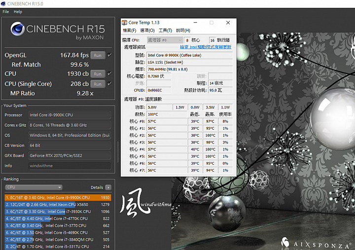Screen dimensions: 355x250
Task: Select ranking entry Intel Core i7-3770 CPU
Action: [58, 225]
